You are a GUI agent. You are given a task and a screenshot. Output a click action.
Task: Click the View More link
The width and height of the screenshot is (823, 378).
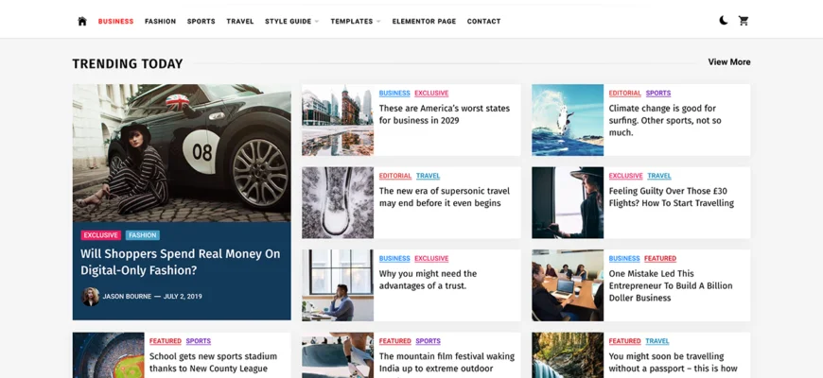coord(728,62)
